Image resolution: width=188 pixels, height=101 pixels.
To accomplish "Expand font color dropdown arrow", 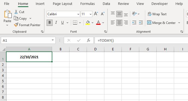I will click(103, 23).
